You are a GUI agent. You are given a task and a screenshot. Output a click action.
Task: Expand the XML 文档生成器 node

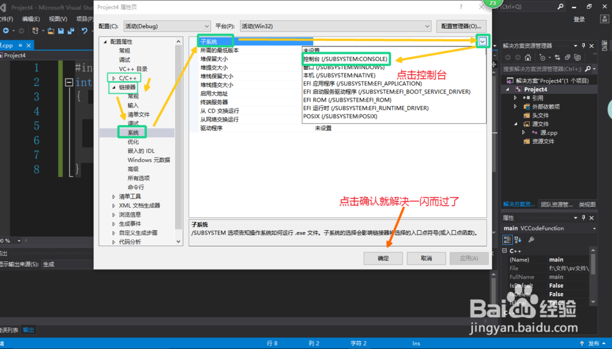114,206
